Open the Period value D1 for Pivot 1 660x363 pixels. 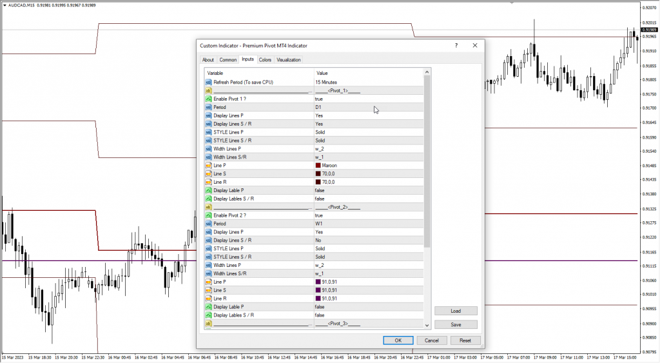point(318,107)
